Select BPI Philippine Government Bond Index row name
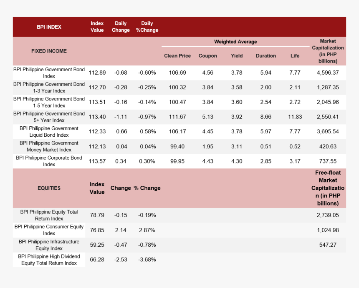 [x=49, y=73]
